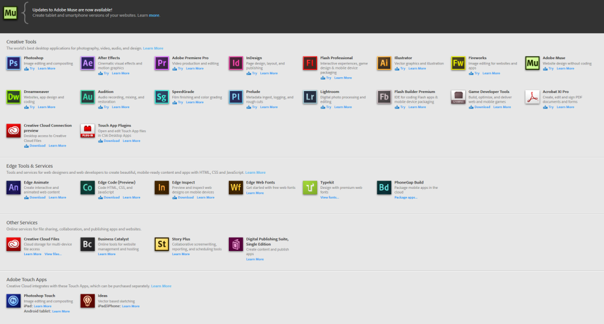Image resolution: width=604 pixels, height=324 pixels.
Task: Click Try link under Photoshop
Action: pos(31,69)
